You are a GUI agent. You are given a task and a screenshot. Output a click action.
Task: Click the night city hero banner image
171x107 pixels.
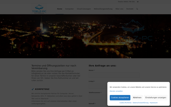(85, 36)
